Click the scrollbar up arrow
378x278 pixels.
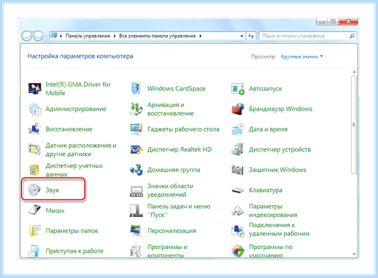(x=354, y=72)
